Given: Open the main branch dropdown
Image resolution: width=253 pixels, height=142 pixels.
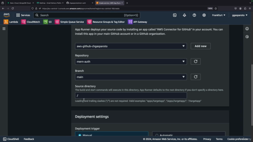Looking at the screenshot, I should pyautogui.click(x=131, y=77).
